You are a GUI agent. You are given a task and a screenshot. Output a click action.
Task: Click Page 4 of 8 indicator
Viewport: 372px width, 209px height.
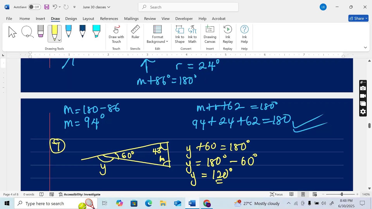[11, 194]
